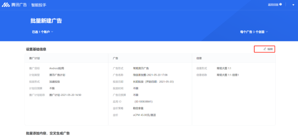Viewport: 298px width, 136px height.
Task: Click the 智能投手 title in the header
Action: [39, 5]
